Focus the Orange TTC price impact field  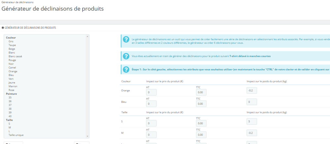(201, 92)
